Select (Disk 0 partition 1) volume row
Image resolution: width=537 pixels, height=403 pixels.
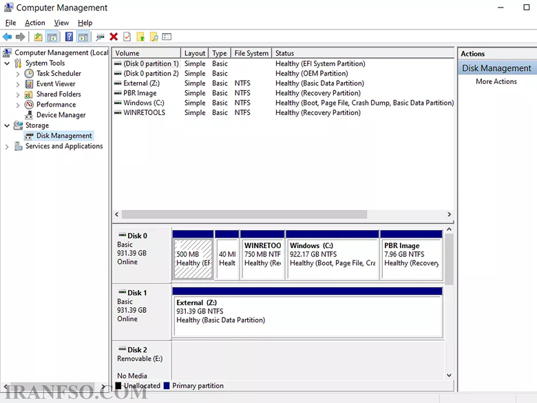284,64
